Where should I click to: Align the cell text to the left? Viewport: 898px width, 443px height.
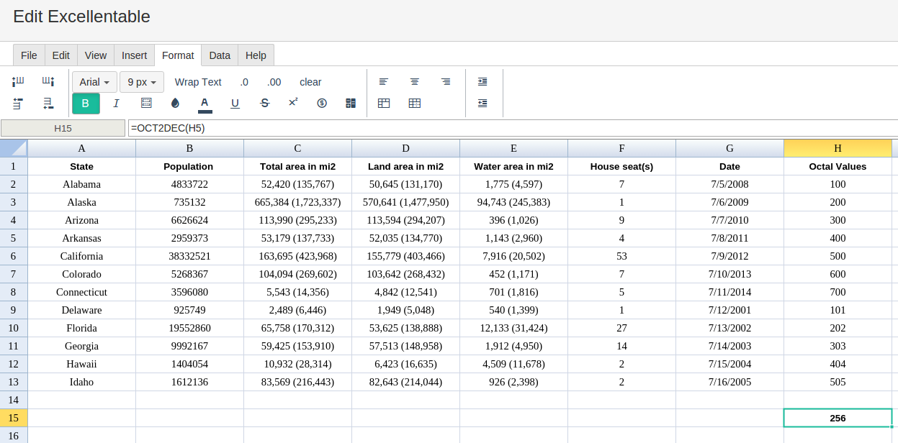coord(384,82)
